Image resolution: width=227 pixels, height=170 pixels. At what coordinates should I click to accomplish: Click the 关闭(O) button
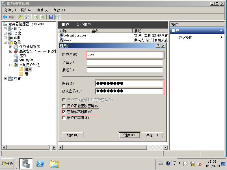pos(152,135)
